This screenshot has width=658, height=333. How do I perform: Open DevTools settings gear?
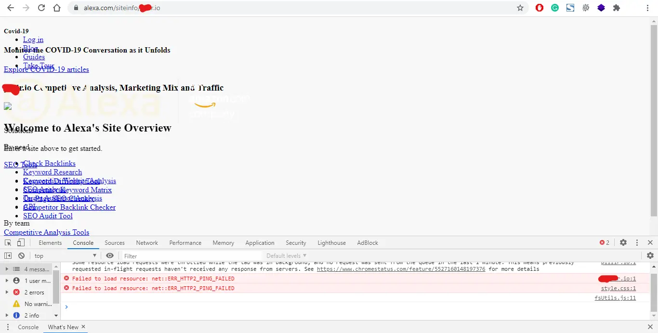click(x=623, y=243)
